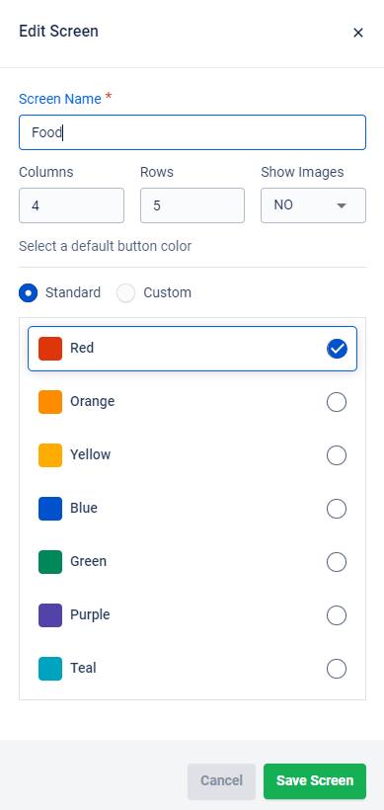
Task: Click the Green color swatch
Action: (x=50, y=561)
